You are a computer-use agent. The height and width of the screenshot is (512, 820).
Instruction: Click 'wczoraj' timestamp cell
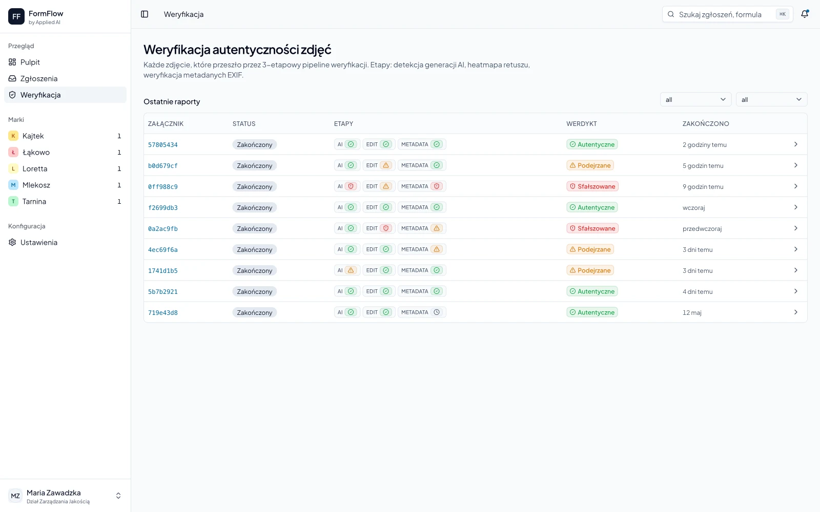click(694, 208)
